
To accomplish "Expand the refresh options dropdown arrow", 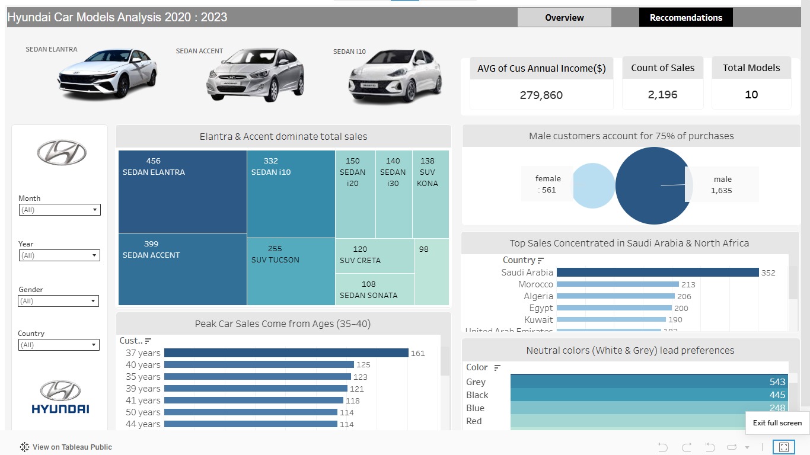I will click(x=747, y=447).
